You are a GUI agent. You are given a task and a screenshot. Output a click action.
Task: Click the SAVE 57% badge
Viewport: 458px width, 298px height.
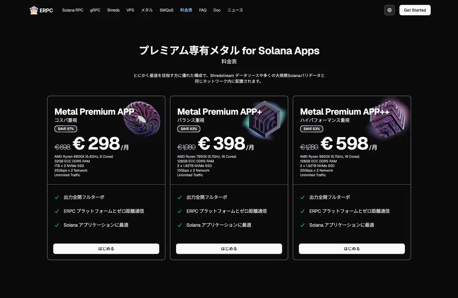(66, 129)
